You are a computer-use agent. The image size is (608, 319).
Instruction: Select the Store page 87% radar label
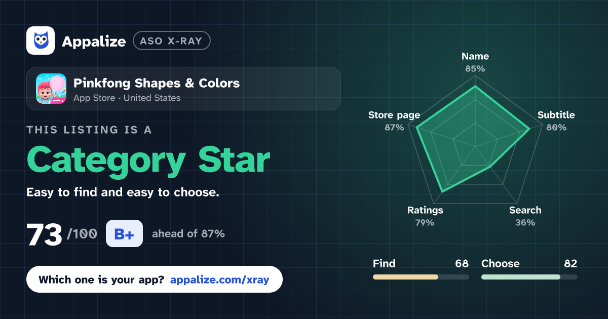(x=394, y=121)
